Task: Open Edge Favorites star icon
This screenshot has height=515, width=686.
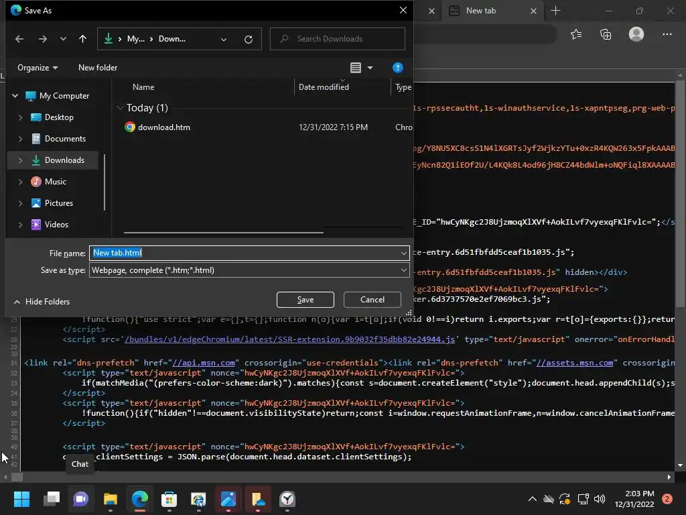Action: coord(576,34)
